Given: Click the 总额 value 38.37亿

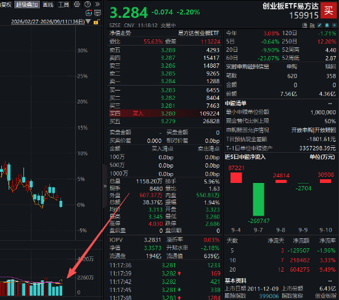Looking at the screenshot, I should coord(152,202).
